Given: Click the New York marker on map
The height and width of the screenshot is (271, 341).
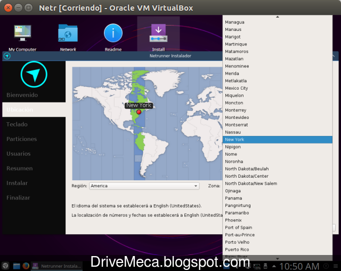Looking at the screenshot, I should 139,112.
